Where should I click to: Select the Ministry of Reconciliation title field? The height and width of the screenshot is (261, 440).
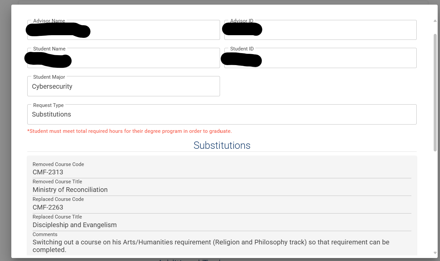[222, 187]
